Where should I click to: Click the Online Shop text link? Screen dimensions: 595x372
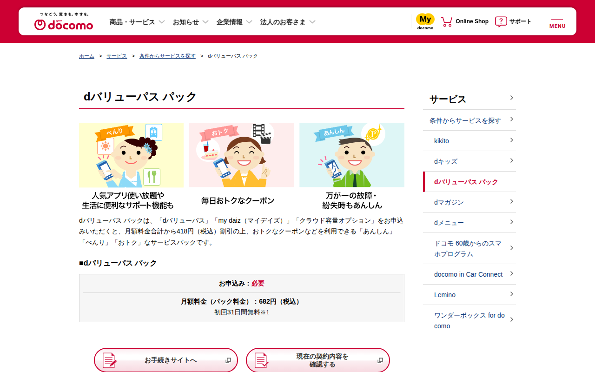(472, 21)
